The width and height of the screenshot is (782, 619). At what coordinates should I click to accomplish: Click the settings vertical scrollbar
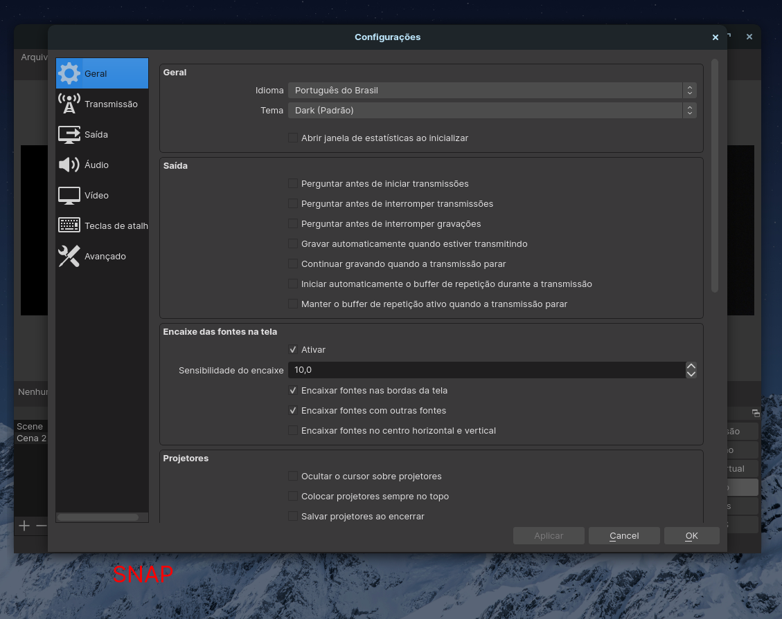715,175
